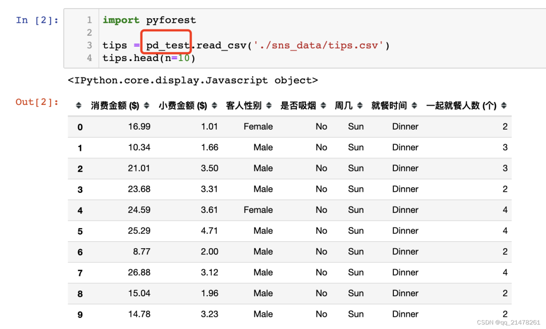Click the 消费金额 ($) column header text
546x329 pixels.
pyautogui.click(x=115, y=105)
